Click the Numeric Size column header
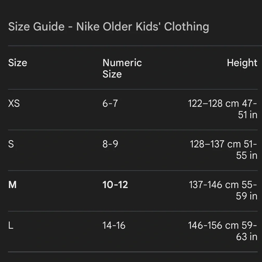The height and width of the screenshot is (262, 262). pyautogui.click(x=122, y=68)
